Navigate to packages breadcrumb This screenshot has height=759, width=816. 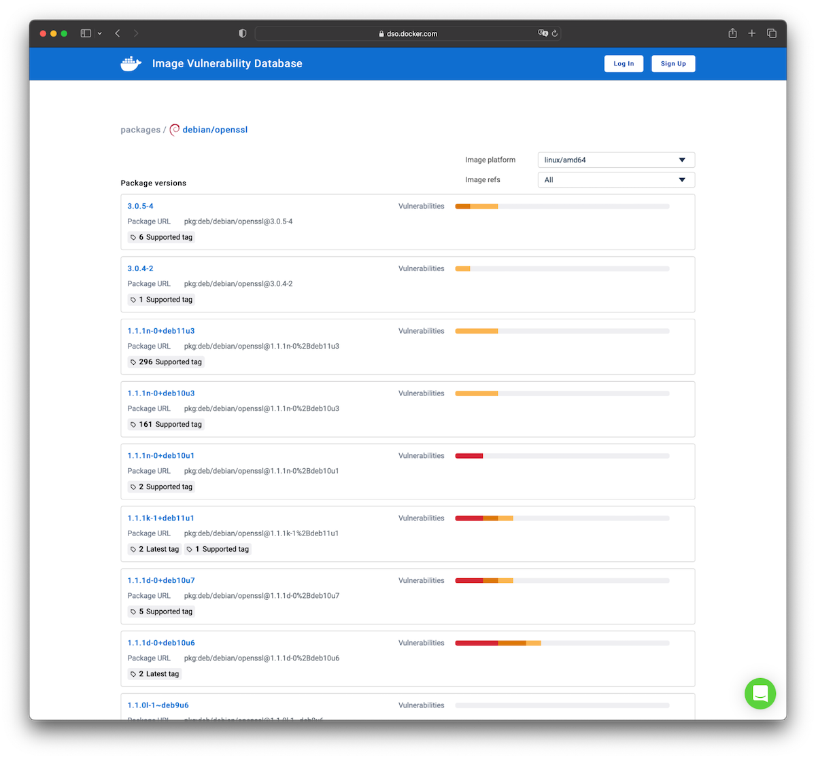pos(140,130)
